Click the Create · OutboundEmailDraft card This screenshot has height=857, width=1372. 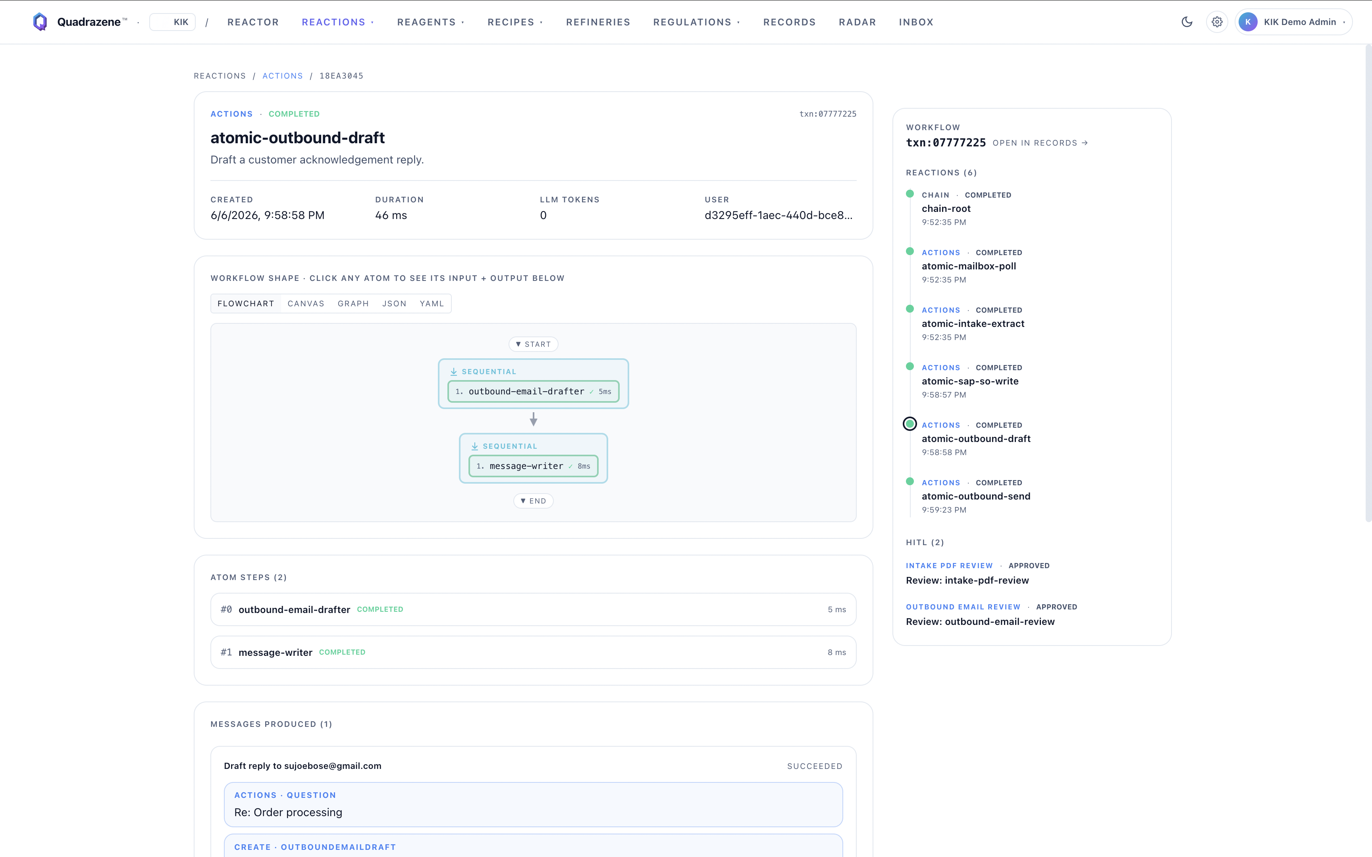pyautogui.click(x=533, y=845)
